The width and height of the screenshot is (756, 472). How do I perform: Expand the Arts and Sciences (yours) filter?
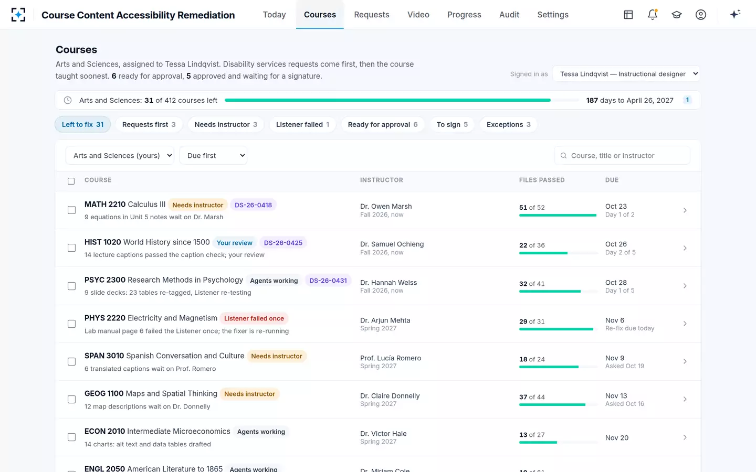[x=120, y=156]
